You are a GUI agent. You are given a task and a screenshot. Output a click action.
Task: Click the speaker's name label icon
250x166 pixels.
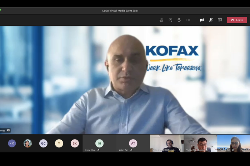(9, 130)
